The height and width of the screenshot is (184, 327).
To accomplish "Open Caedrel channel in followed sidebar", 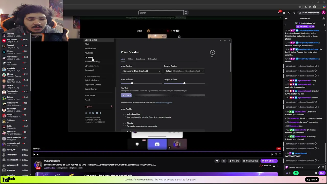I will [15, 46].
